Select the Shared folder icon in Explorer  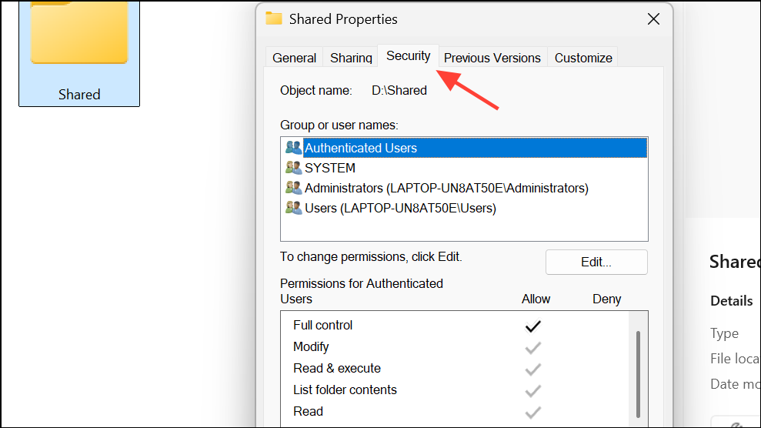point(79,35)
